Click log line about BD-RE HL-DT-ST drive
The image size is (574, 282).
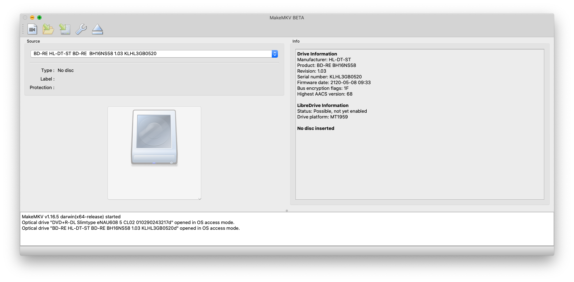131,228
